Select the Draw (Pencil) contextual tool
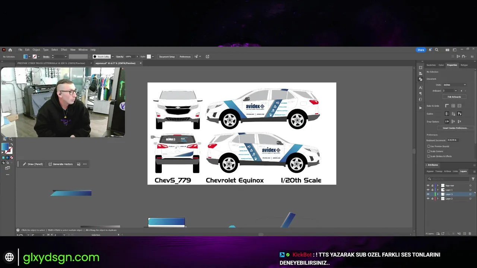 click(32, 164)
